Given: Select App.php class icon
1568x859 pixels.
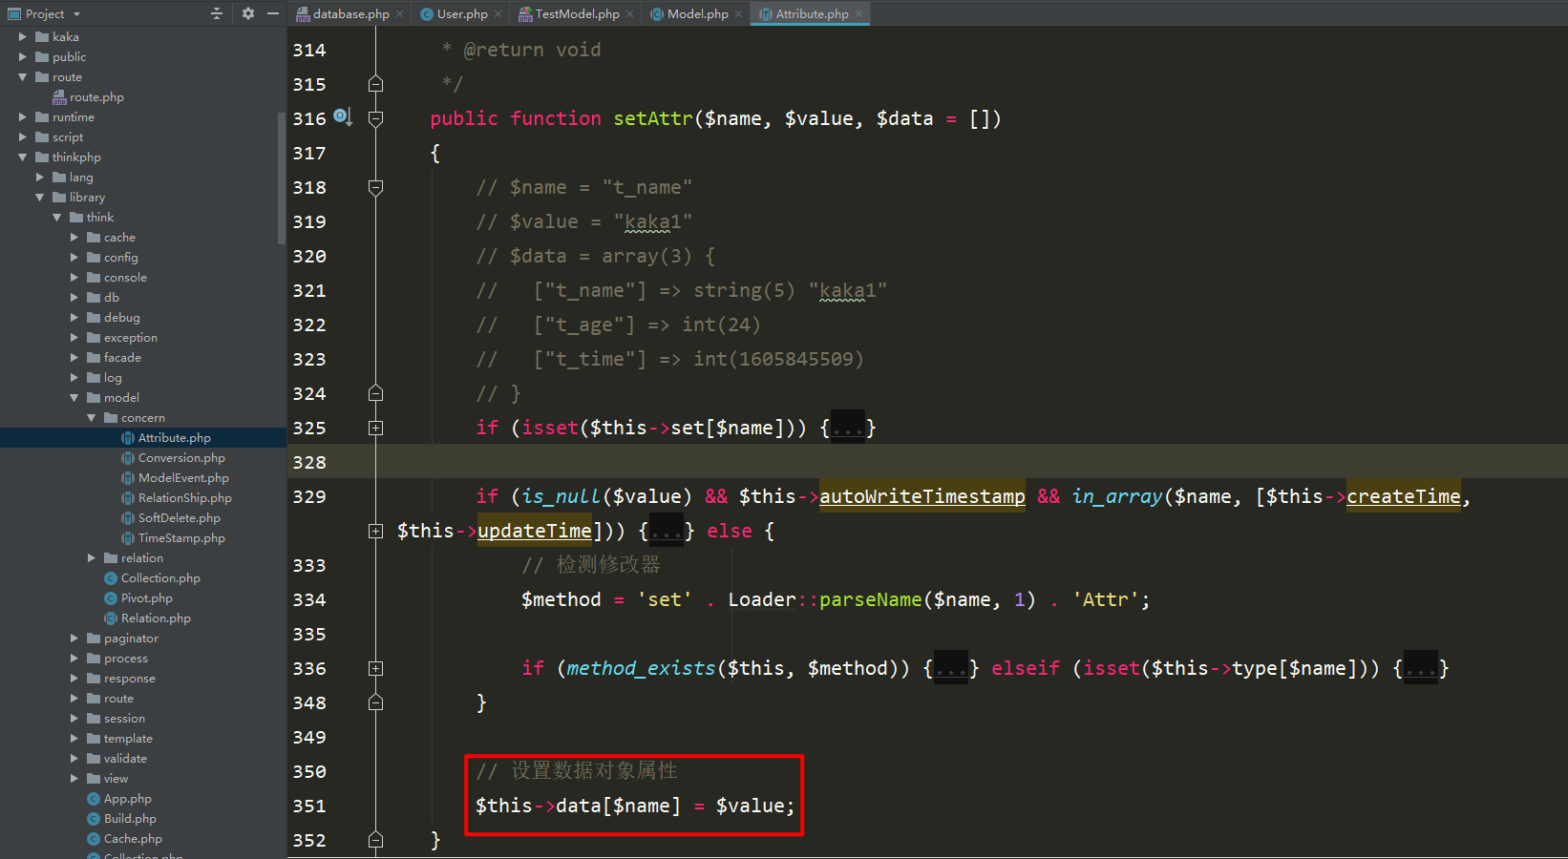Looking at the screenshot, I should tap(94, 798).
